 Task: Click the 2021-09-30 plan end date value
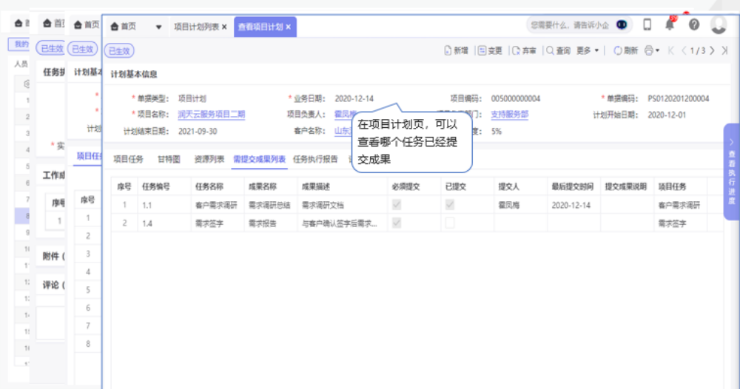(198, 132)
